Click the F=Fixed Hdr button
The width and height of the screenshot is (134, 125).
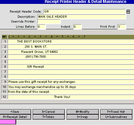coord(116,112)
